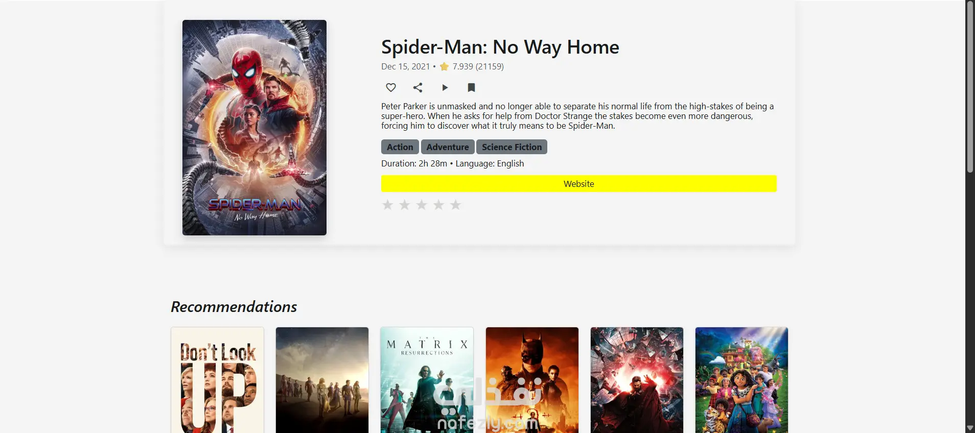The image size is (975, 433).
Task: Play the trailer with the play icon
Action: click(445, 87)
